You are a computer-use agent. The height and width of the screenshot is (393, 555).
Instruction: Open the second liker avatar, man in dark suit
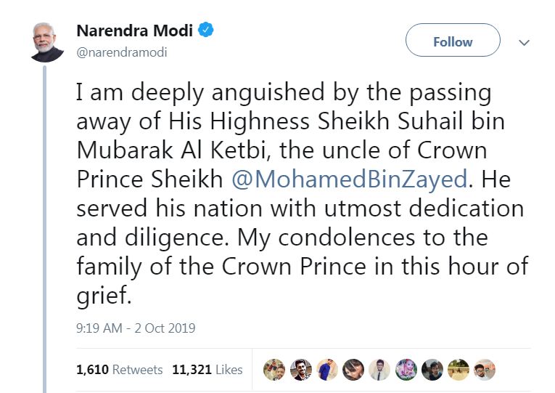coord(301,370)
